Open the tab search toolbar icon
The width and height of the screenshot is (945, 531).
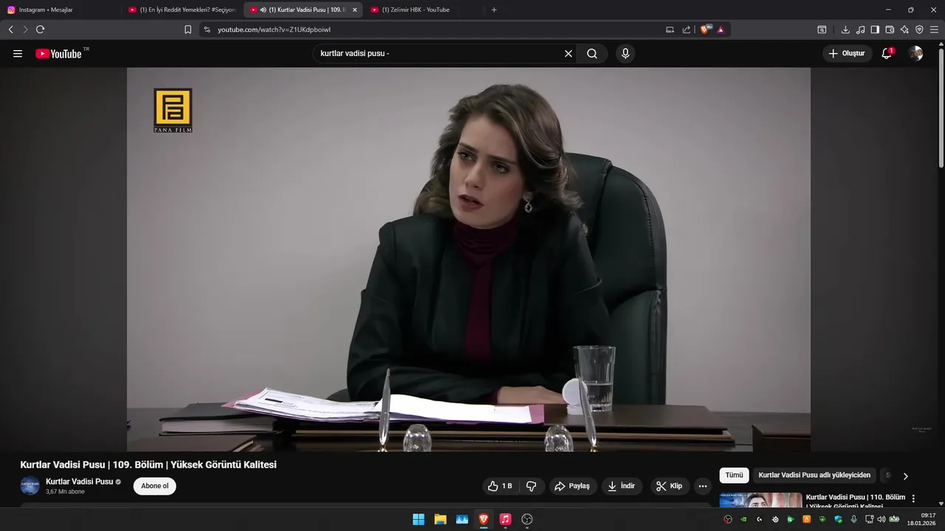click(x=822, y=29)
